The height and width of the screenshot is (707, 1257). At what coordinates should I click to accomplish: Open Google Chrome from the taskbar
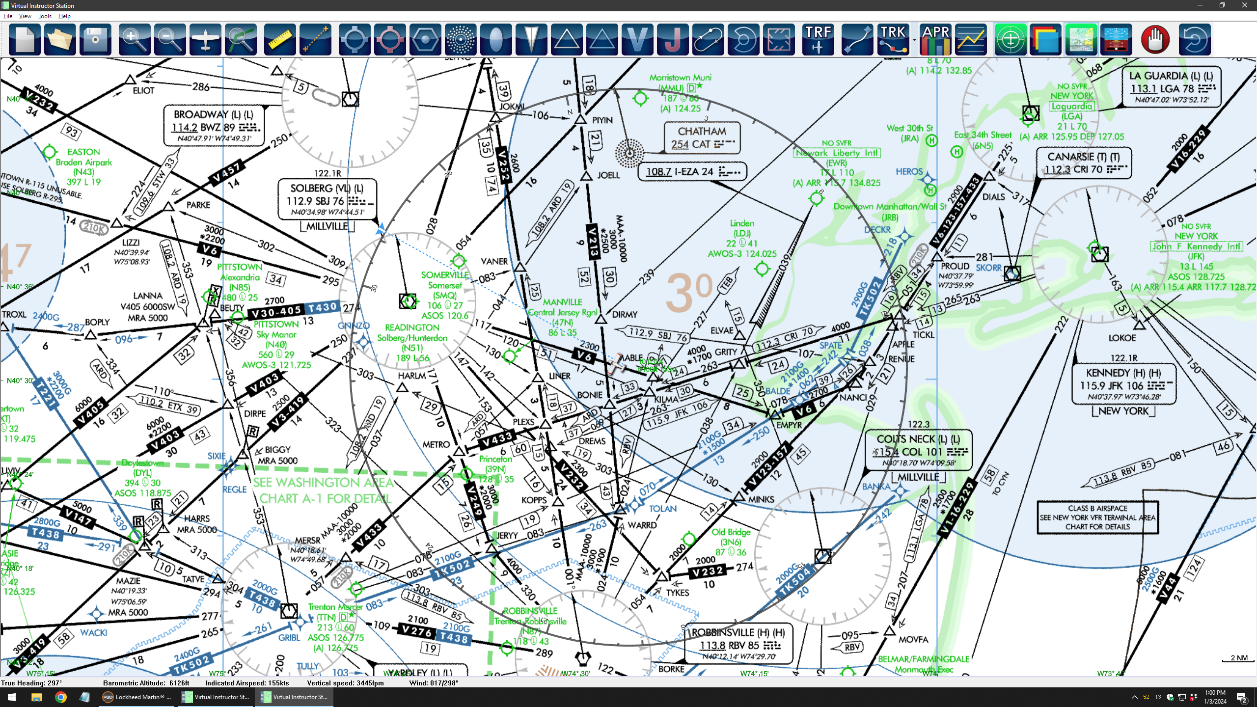(x=60, y=697)
